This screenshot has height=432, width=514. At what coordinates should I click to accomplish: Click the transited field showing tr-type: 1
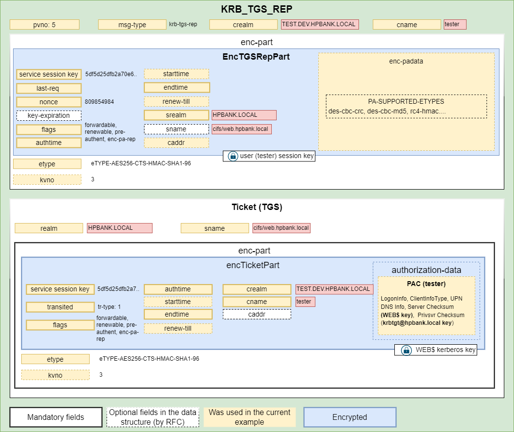(60, 307)
